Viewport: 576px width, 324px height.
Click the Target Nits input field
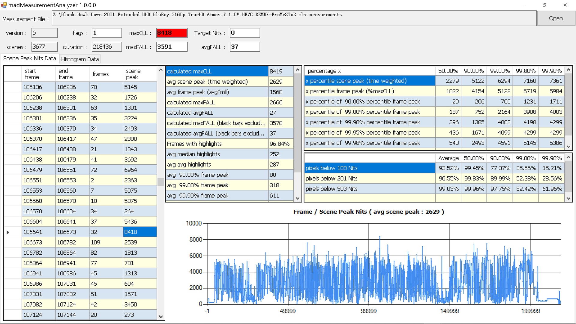coord(245,33)
